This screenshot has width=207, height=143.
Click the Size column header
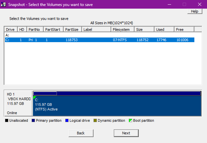pyautogui.click(x=144, y=30)
